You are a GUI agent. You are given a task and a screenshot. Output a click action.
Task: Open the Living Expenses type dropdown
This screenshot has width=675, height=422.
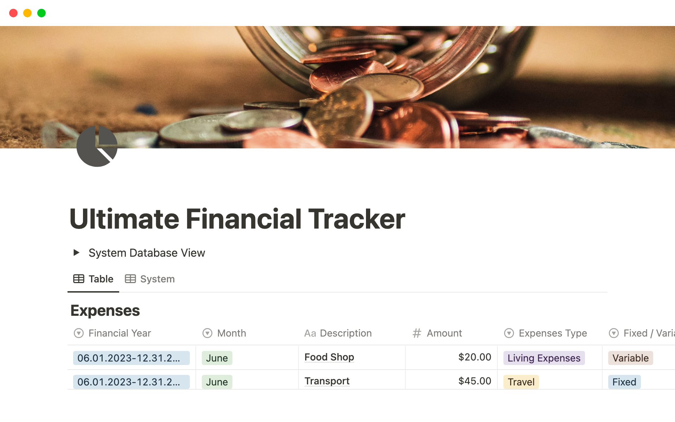(544, 358)
